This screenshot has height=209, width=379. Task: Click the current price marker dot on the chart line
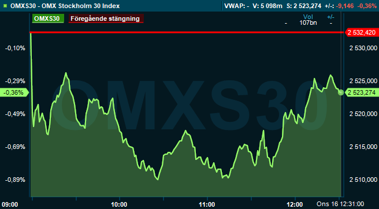coord(341,92)
